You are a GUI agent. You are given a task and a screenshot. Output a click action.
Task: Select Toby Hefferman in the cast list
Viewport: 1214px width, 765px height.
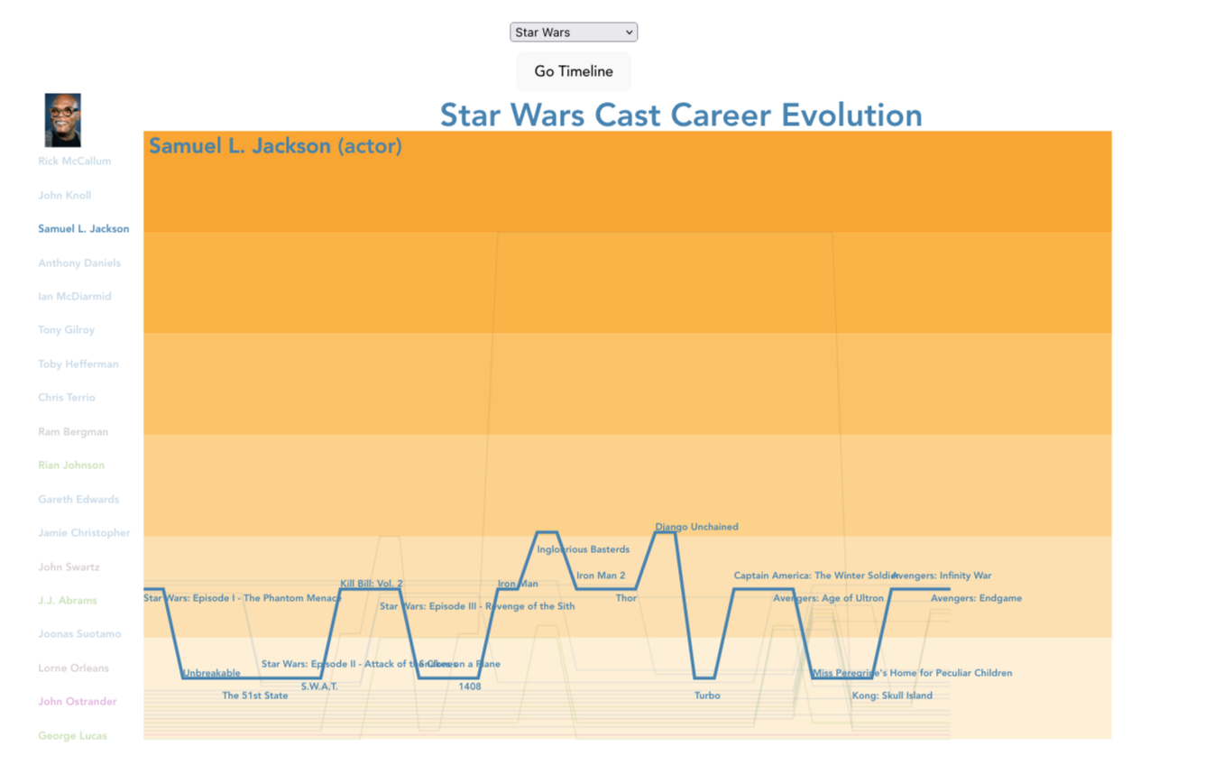click(x=78, y=364)
